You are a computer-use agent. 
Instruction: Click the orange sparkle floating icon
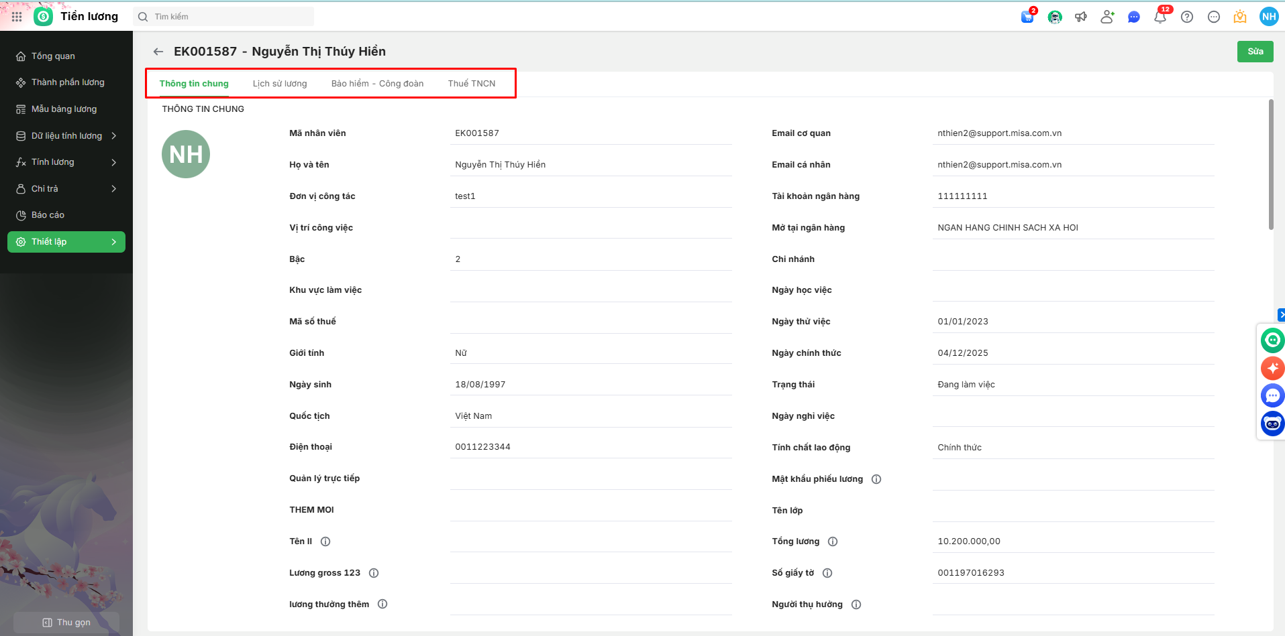[x=1272, y=368]
